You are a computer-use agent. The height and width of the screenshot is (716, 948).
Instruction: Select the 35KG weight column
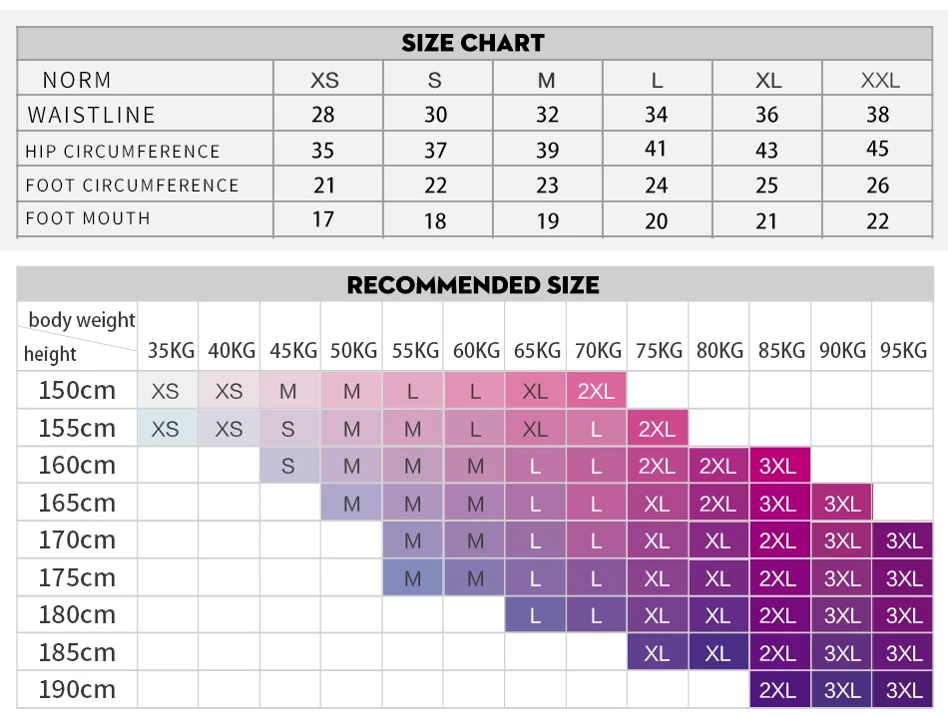(171, 350)
